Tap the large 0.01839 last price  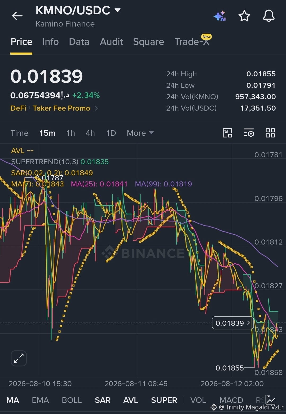click(x=46, y=77)
